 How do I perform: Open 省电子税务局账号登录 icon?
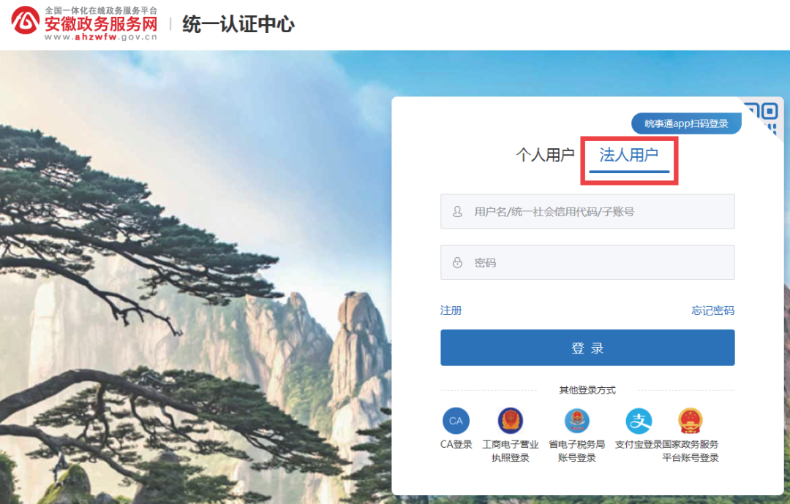tap(577, 421)
